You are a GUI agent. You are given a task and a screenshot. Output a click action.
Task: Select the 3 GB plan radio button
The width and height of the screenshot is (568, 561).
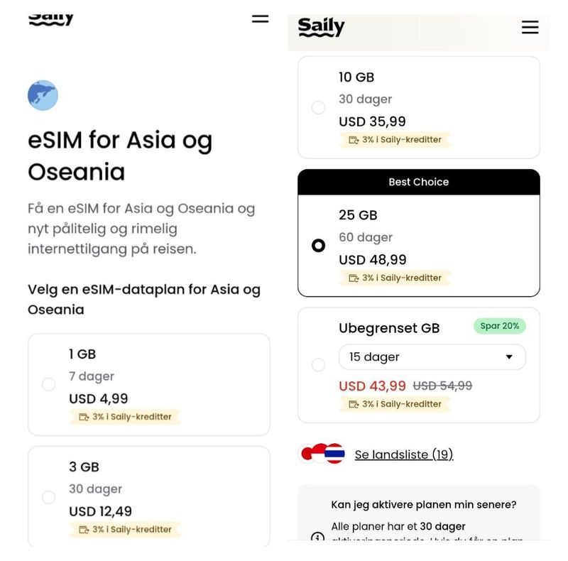pyautogui.click(x=48, y=497)
